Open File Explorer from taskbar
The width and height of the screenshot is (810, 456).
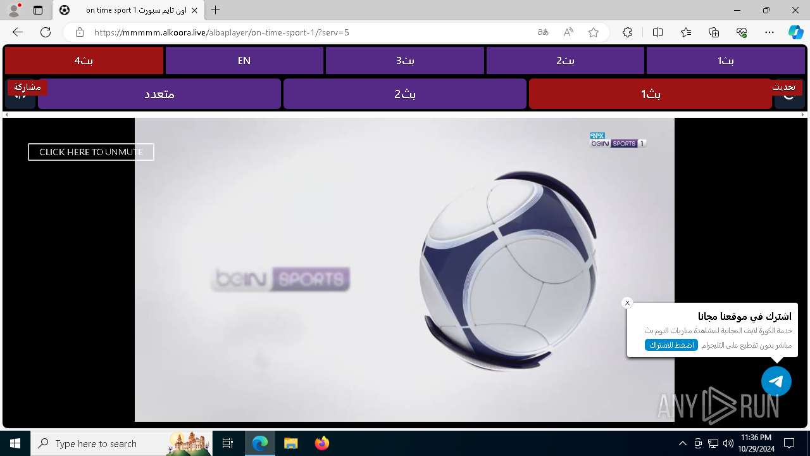[x=291, y=443]
